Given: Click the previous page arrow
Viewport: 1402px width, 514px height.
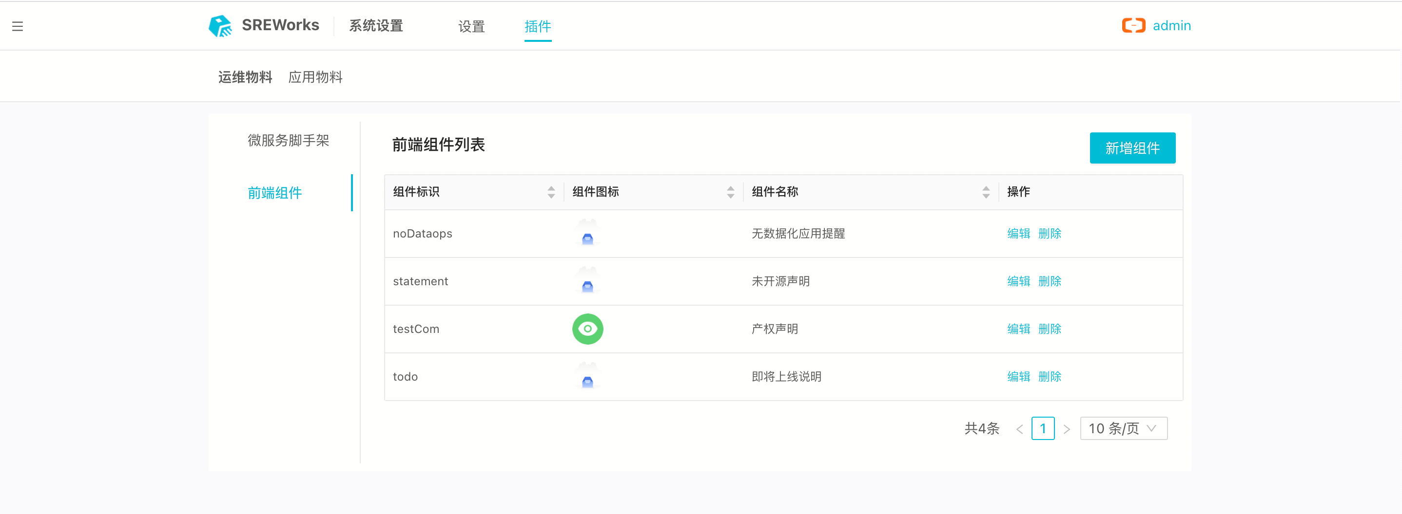Looking at the screenshot, I should (1019, 429).
